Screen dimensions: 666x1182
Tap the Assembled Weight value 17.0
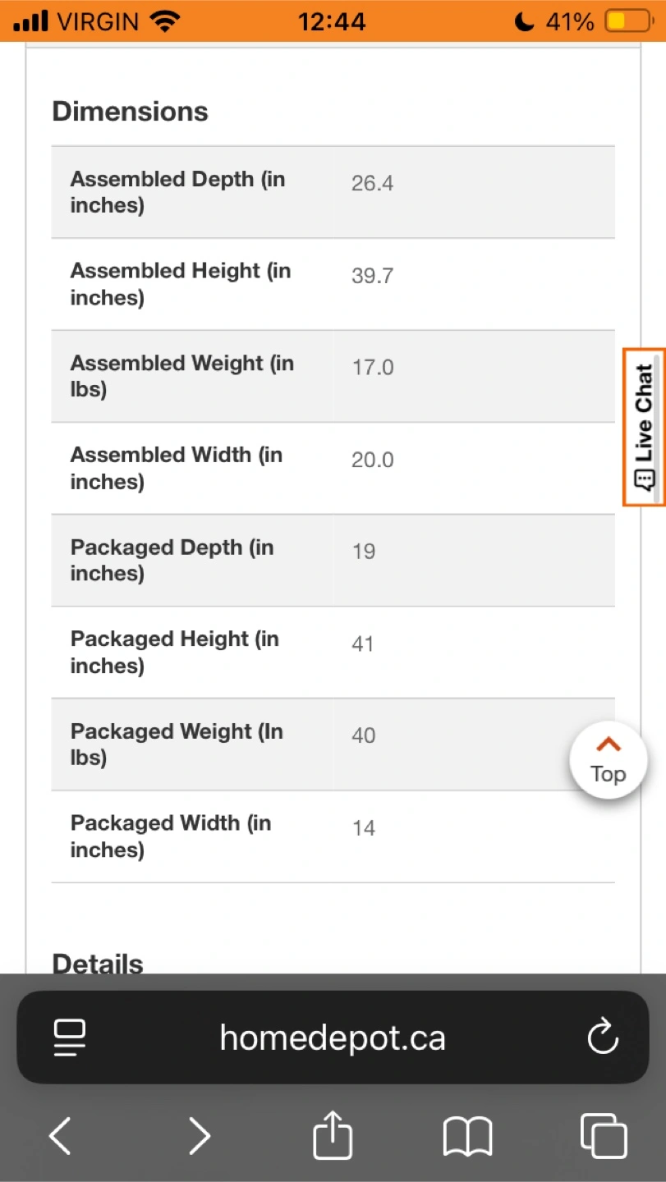coord(373,368)
